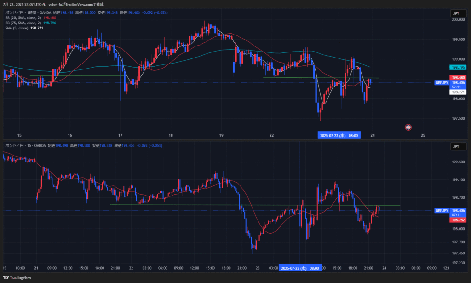The height and width of the screenshot is (283, 471).
Task: Click the 2025-07-23 08:00 date label on lower chart
Action: (300, 268)
